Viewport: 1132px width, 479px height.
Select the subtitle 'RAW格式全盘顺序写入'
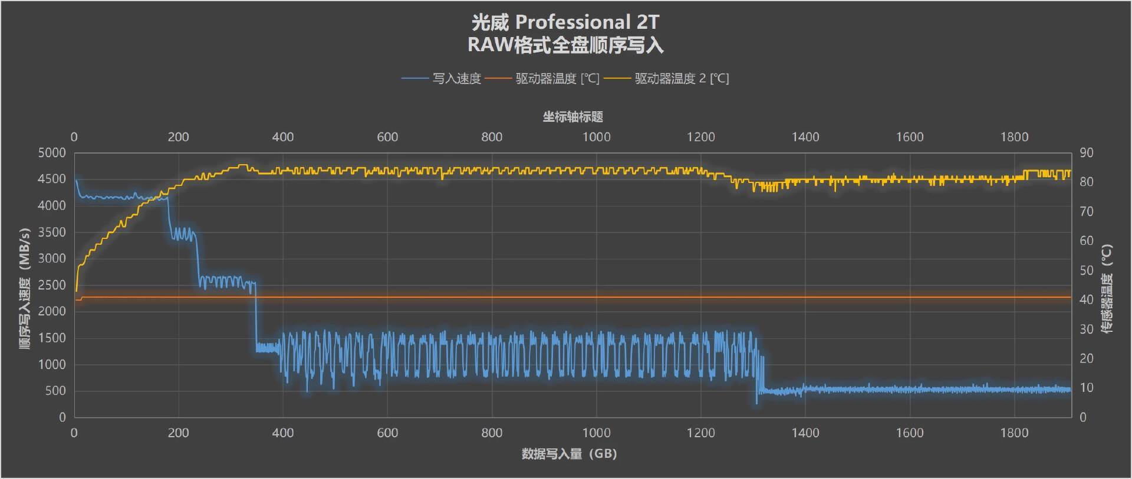(x=565, y=45)
